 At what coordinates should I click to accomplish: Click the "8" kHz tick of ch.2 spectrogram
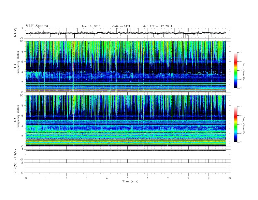point(23,106)
